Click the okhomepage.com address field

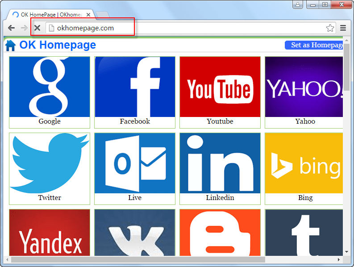(191, 28)
